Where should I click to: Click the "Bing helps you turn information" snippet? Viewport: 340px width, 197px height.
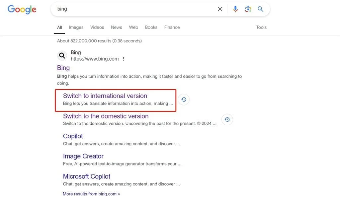click(x=149, y=80)
